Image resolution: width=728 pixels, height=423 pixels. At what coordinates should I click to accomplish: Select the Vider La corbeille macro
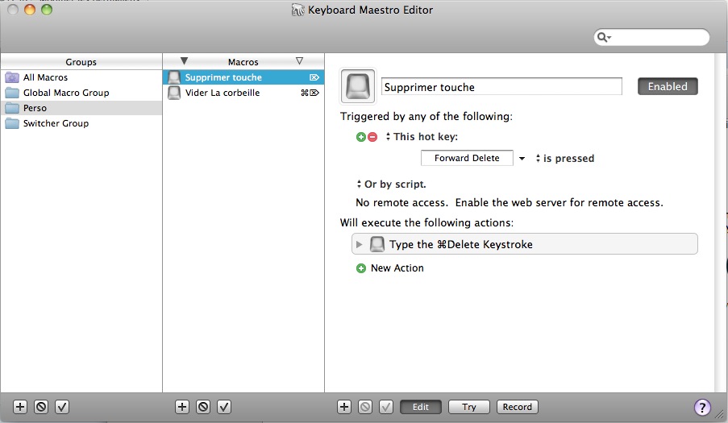(243, 93)
